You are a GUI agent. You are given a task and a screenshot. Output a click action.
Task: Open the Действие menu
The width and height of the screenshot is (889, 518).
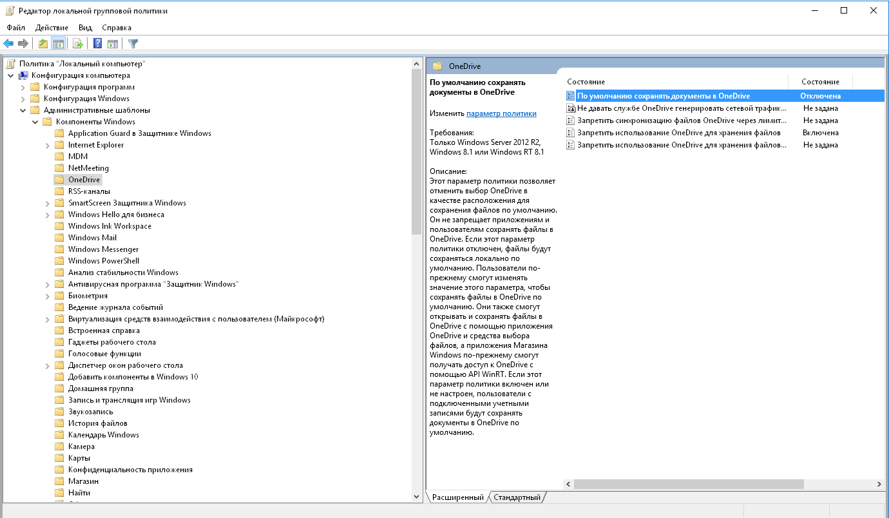[52, 28]
